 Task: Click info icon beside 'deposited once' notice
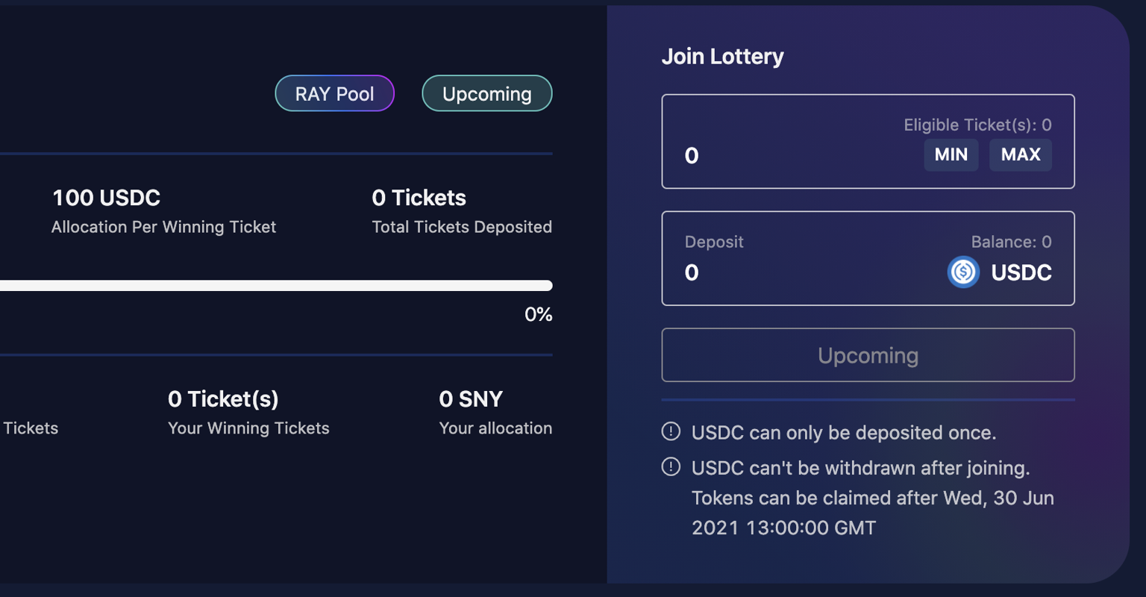(671, 431)
